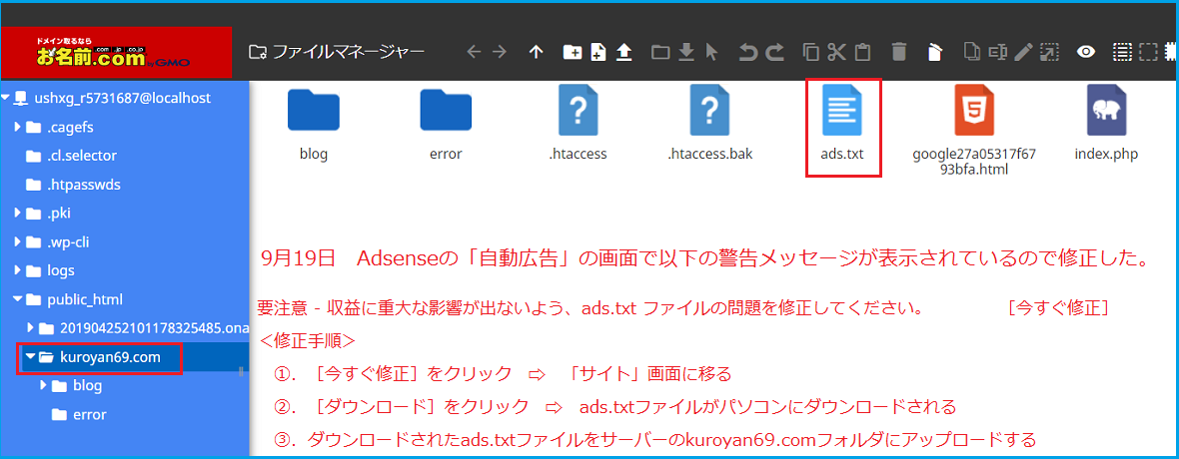The height and width of the screenshot is (459, 1179).
Task: Click the copy toolbar icon
Action: (x=810, y=52)
